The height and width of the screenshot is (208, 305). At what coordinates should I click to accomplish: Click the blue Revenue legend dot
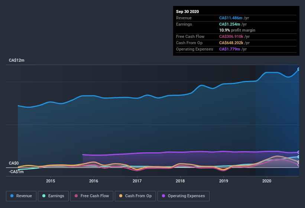click(12, 196)
